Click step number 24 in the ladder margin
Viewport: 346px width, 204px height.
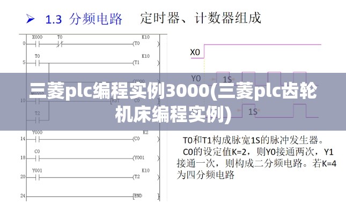(23, 195)
